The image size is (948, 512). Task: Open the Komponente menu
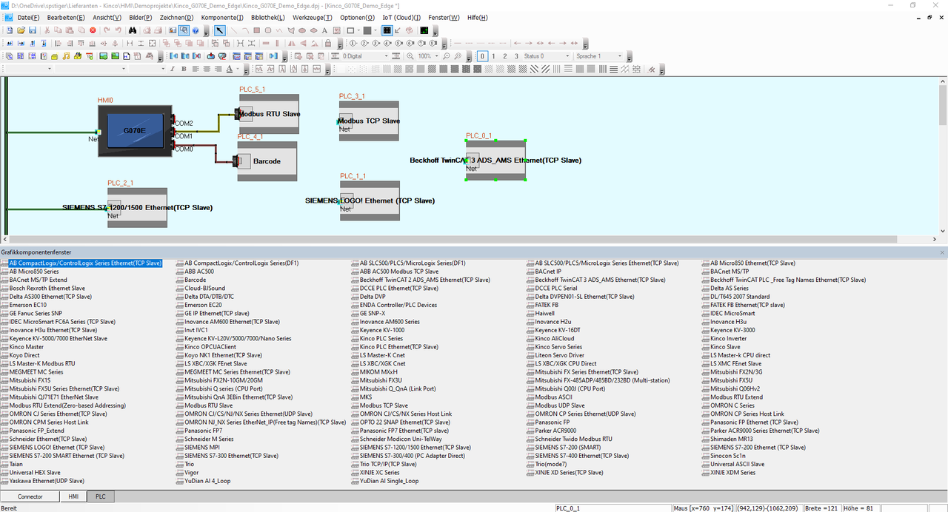pos(223,17)
